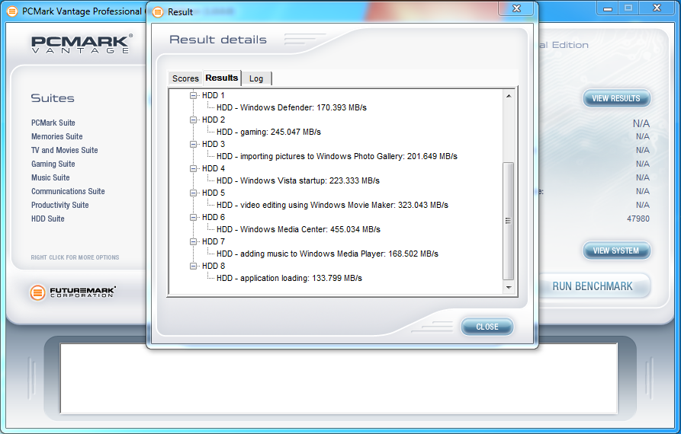Image resolution: width=681 pixels, height=434 pixels.
Task: Click the HDD 5 node label
Action: click(214, 193)
